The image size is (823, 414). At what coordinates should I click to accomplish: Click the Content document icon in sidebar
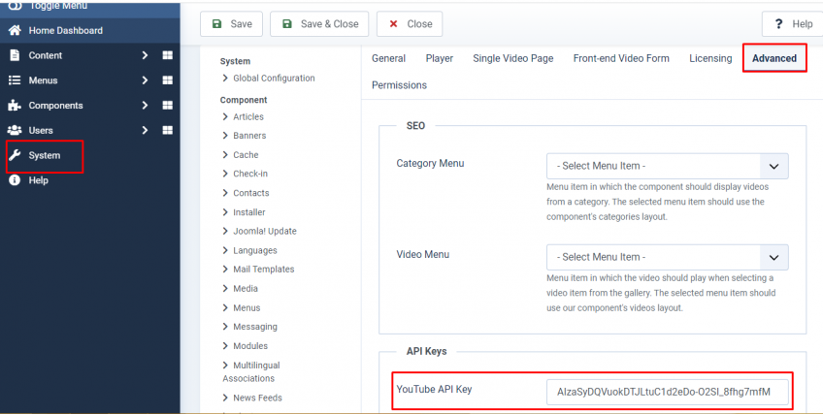[x=15, y=55]
